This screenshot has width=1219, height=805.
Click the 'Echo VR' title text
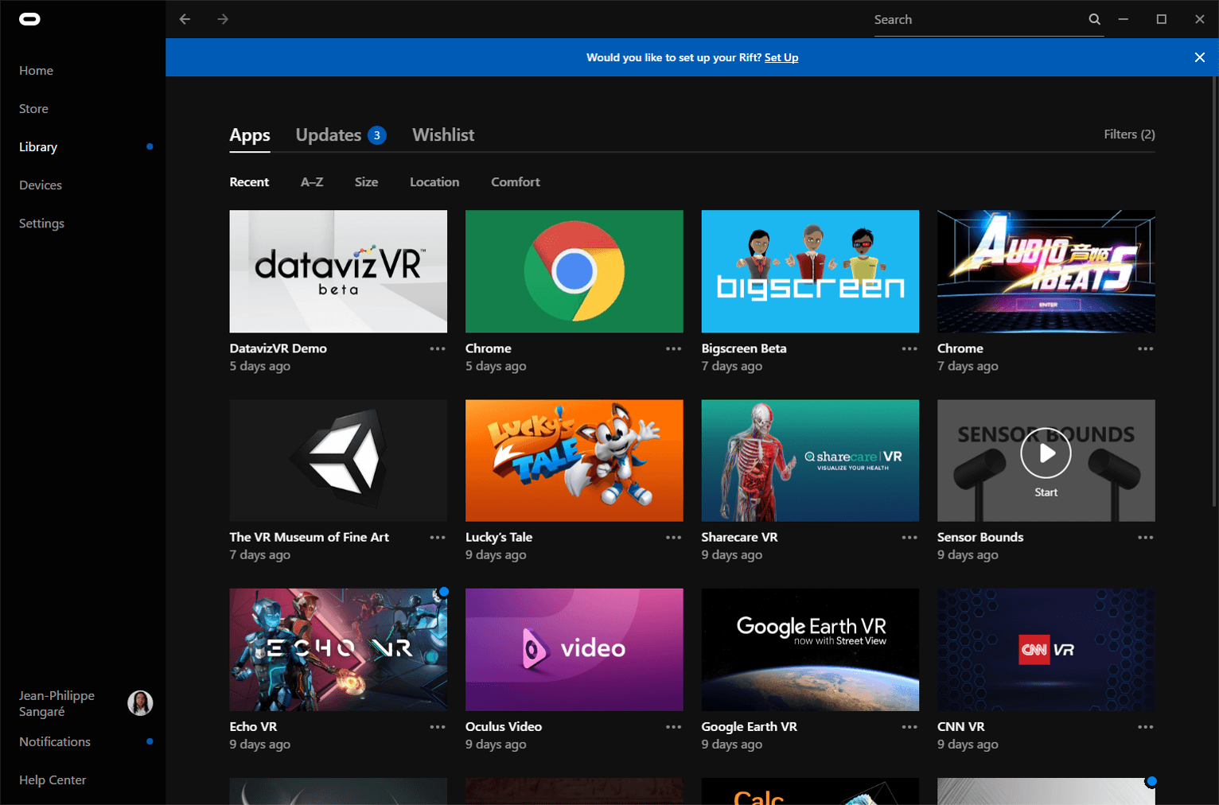click(253, 727)
